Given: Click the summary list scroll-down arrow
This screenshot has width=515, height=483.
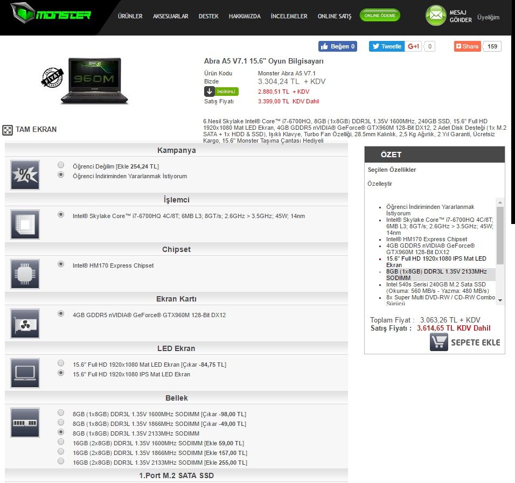Looking at the screenshot, I should tap(500, 300).
